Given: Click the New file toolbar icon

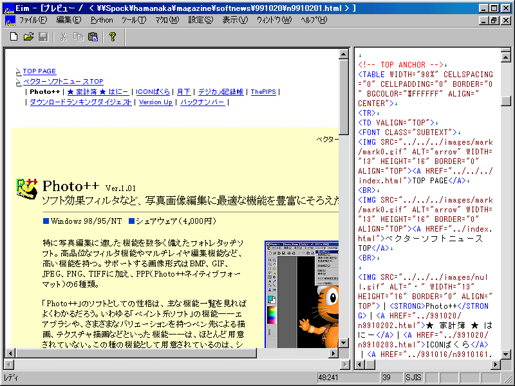Looking at the screenshot, I should [14, 37].
